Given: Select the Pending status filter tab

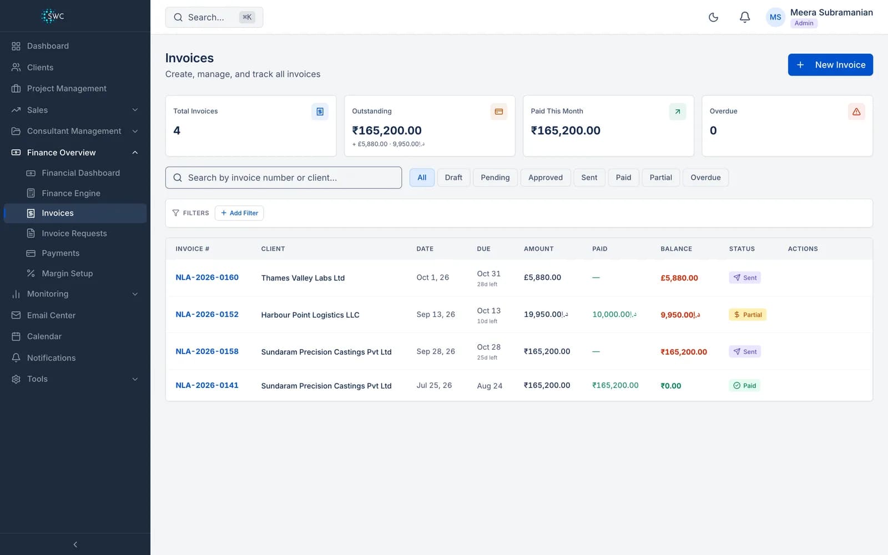Looking at the screenshot, I should point(495,178).
